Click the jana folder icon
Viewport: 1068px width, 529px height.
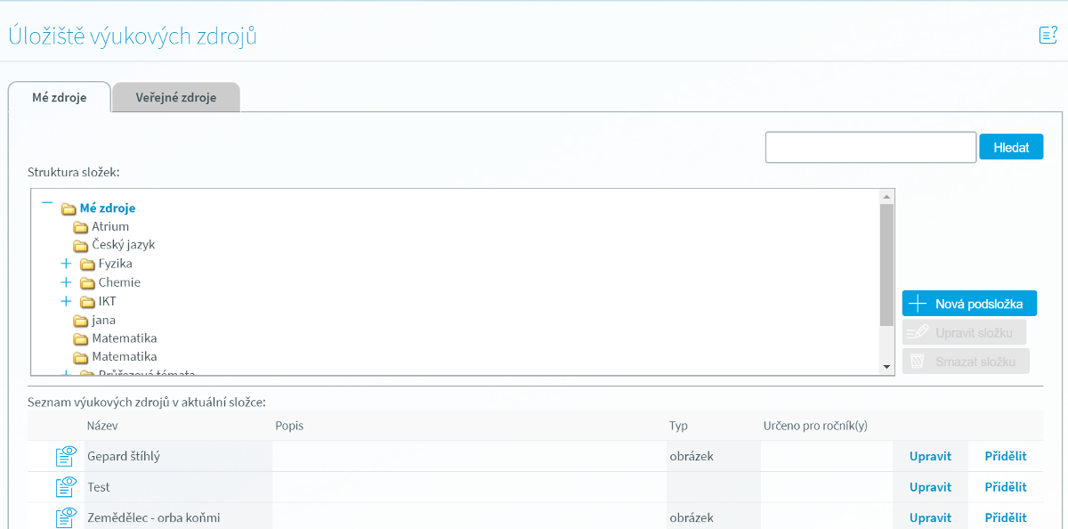(x=81, y=321)
